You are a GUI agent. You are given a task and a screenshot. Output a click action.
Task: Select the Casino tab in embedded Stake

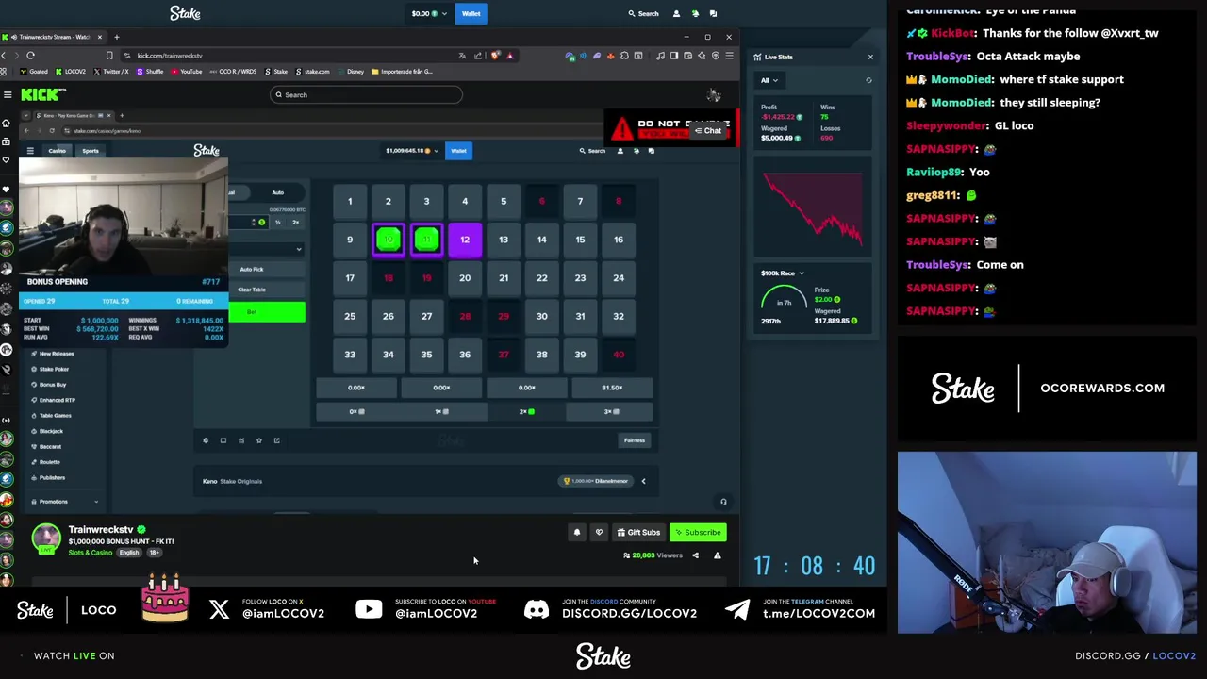tap(58, 151)
